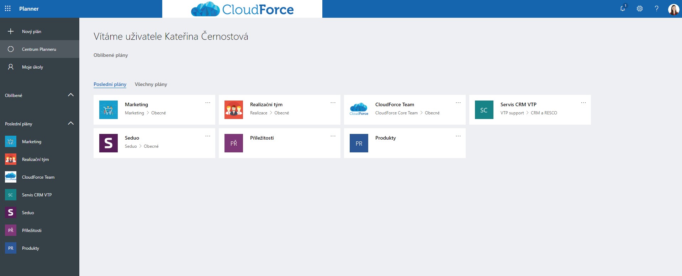Collapse the Poslední plány sidebar section
682x276 pixels.
71,123
